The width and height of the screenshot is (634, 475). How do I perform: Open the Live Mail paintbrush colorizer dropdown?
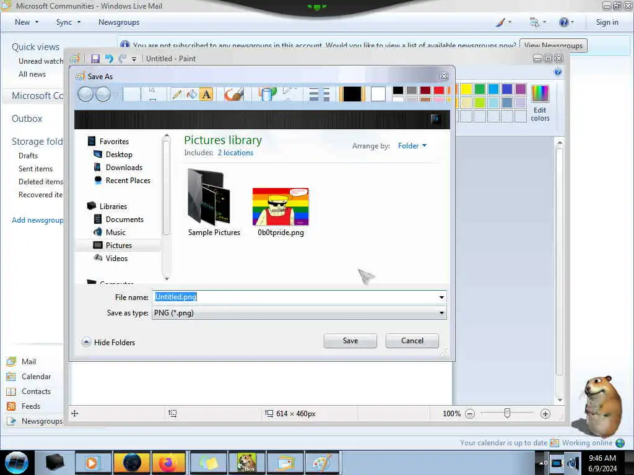[504, 22]
